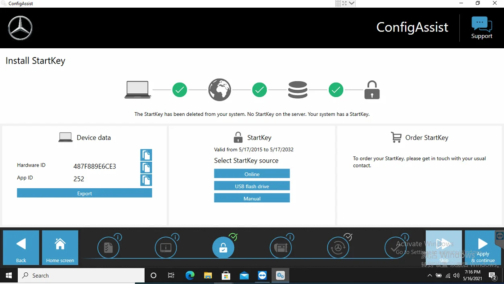The height and width of the screenshot is (284, 504).
Task: Click green checkmark before the padlock
Action: click(336, 90)
